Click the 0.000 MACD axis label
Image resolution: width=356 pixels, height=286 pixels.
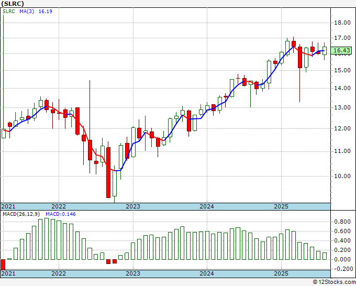(342, 259)
